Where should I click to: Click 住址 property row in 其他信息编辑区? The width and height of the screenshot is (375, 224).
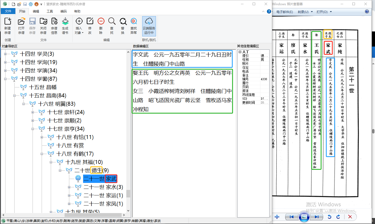tap(254, 67)
